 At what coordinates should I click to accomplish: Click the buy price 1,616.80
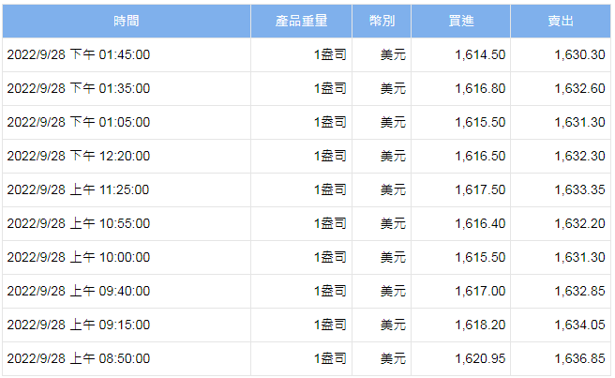point(480,88)
